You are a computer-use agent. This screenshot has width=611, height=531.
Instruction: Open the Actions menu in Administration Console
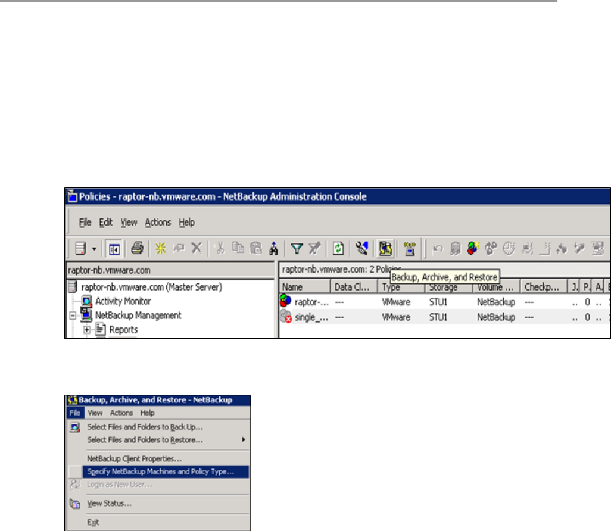pyautogui.click(x=158, y=223)
